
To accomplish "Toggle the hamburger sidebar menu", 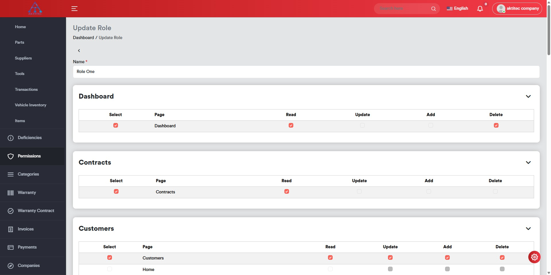I will click(x=74, y=9).
